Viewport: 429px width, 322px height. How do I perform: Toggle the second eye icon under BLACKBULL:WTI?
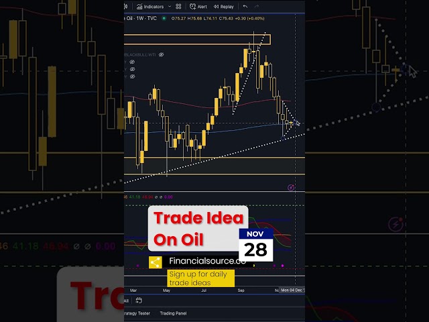coord(133,69)
